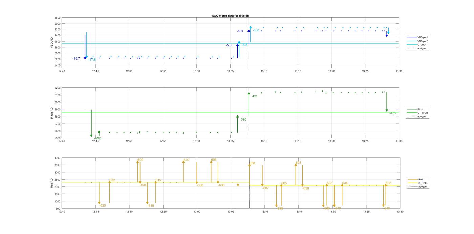Click '13:30' tick on the Roll plot
The height and width of the screenshot is (234, 474).
coord(400,212)
